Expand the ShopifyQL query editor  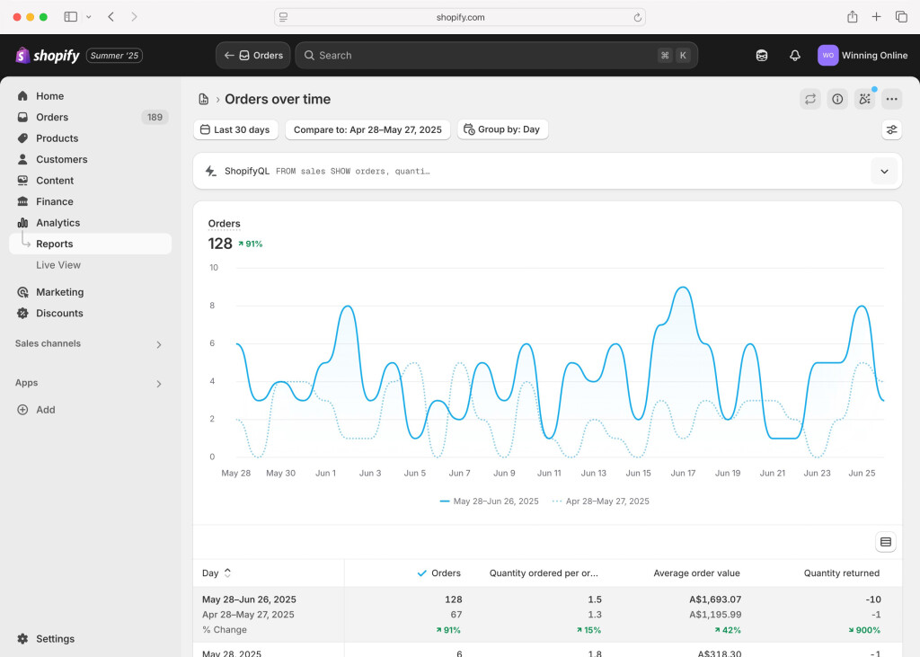coord(884,172)
